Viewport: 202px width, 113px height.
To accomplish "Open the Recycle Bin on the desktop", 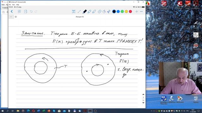I will 196,100.
